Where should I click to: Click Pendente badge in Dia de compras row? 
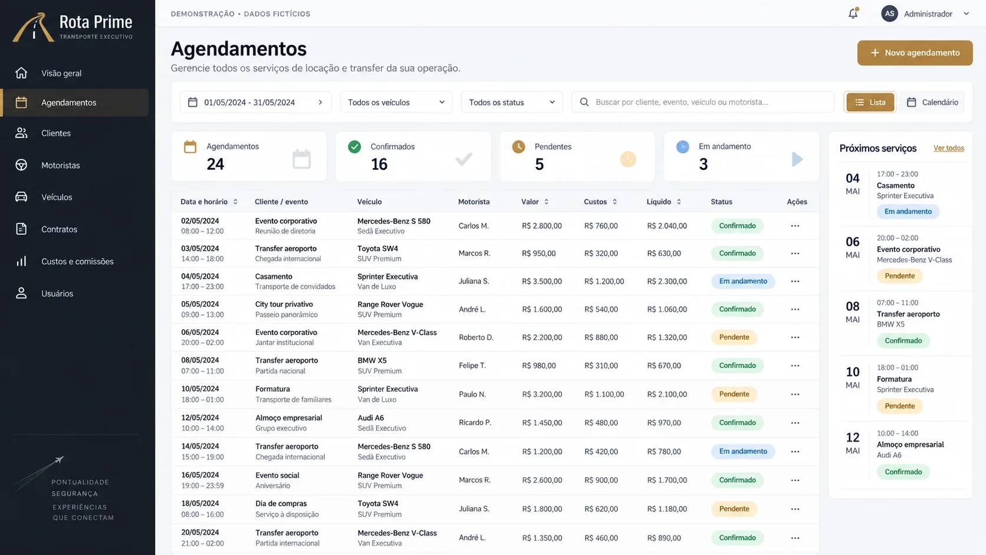pyautogui.click(x=734, y=509)
